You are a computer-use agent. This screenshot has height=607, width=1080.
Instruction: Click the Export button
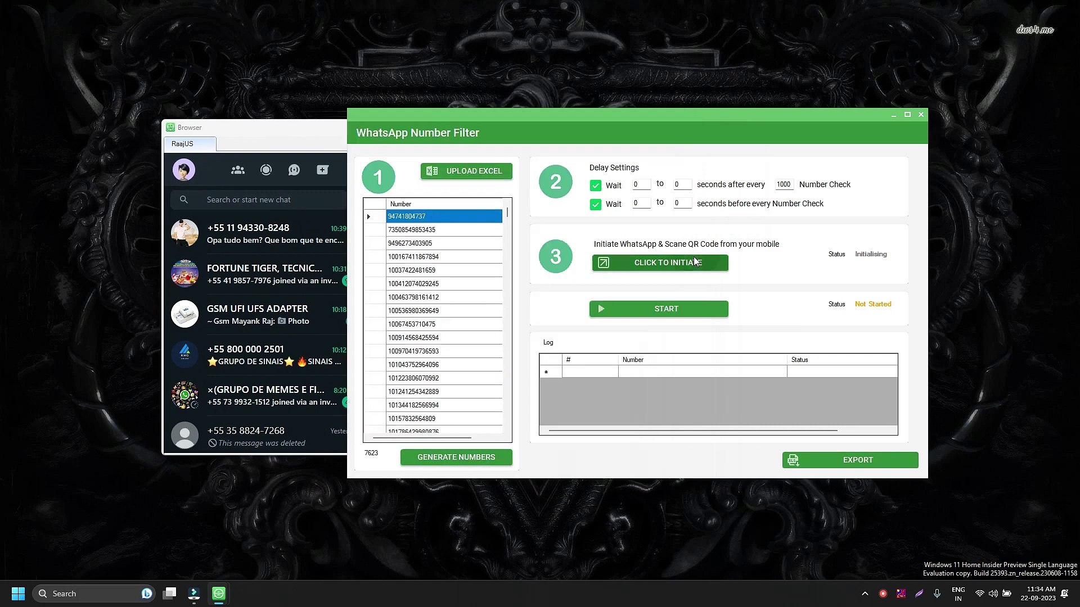click(x=850, y=460)
